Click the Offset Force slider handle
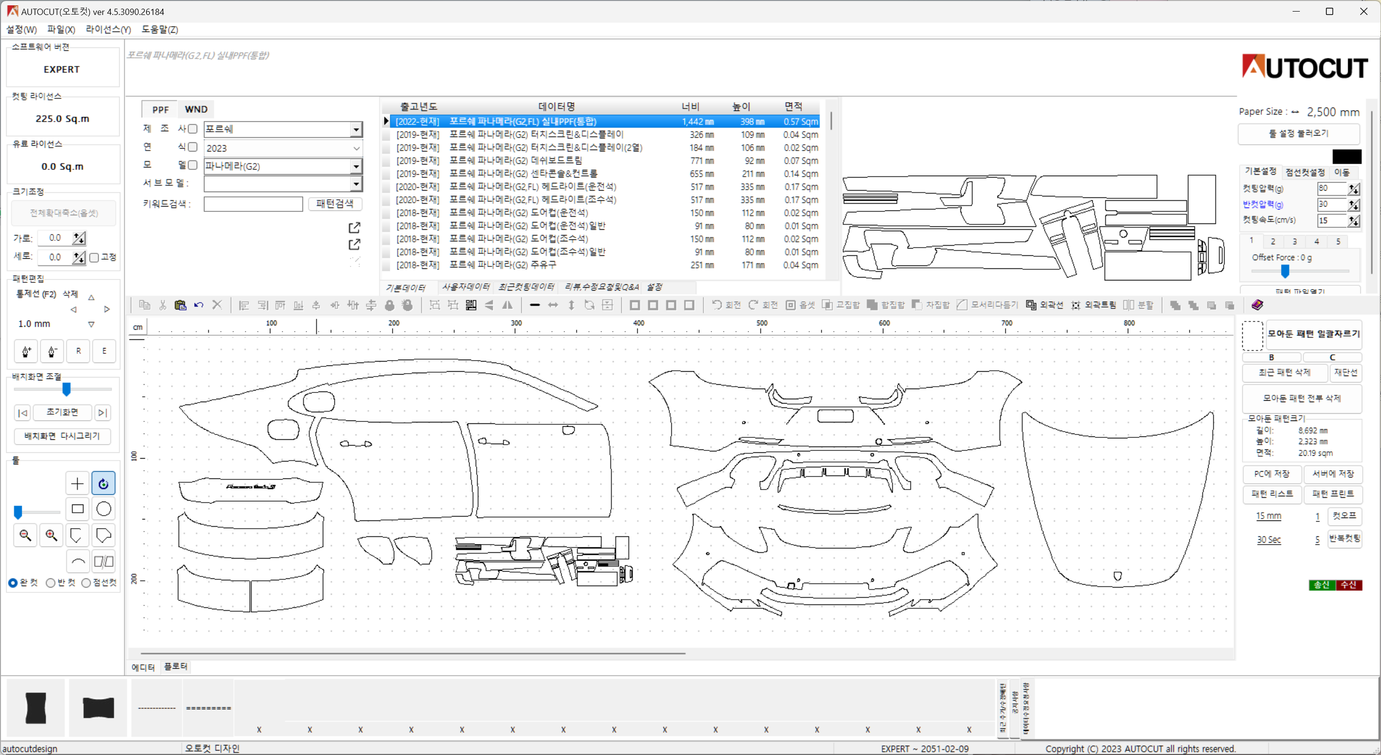 (1285, 272)
